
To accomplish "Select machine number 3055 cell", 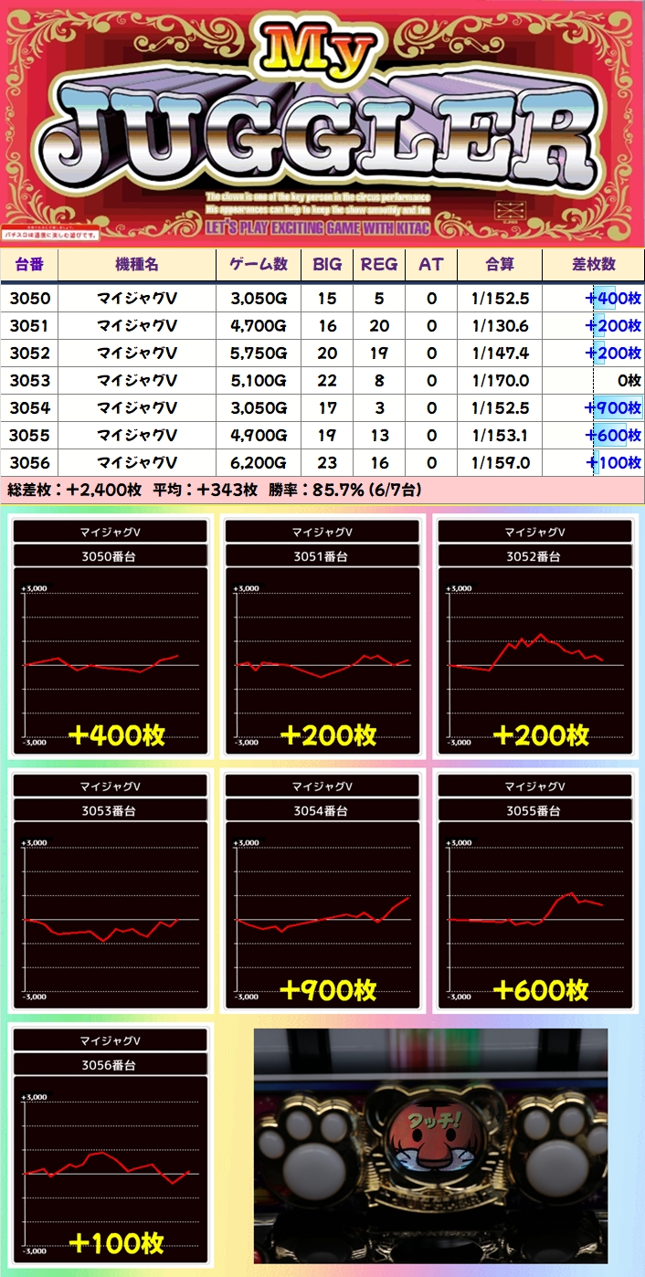I will [x=29, y=436].
